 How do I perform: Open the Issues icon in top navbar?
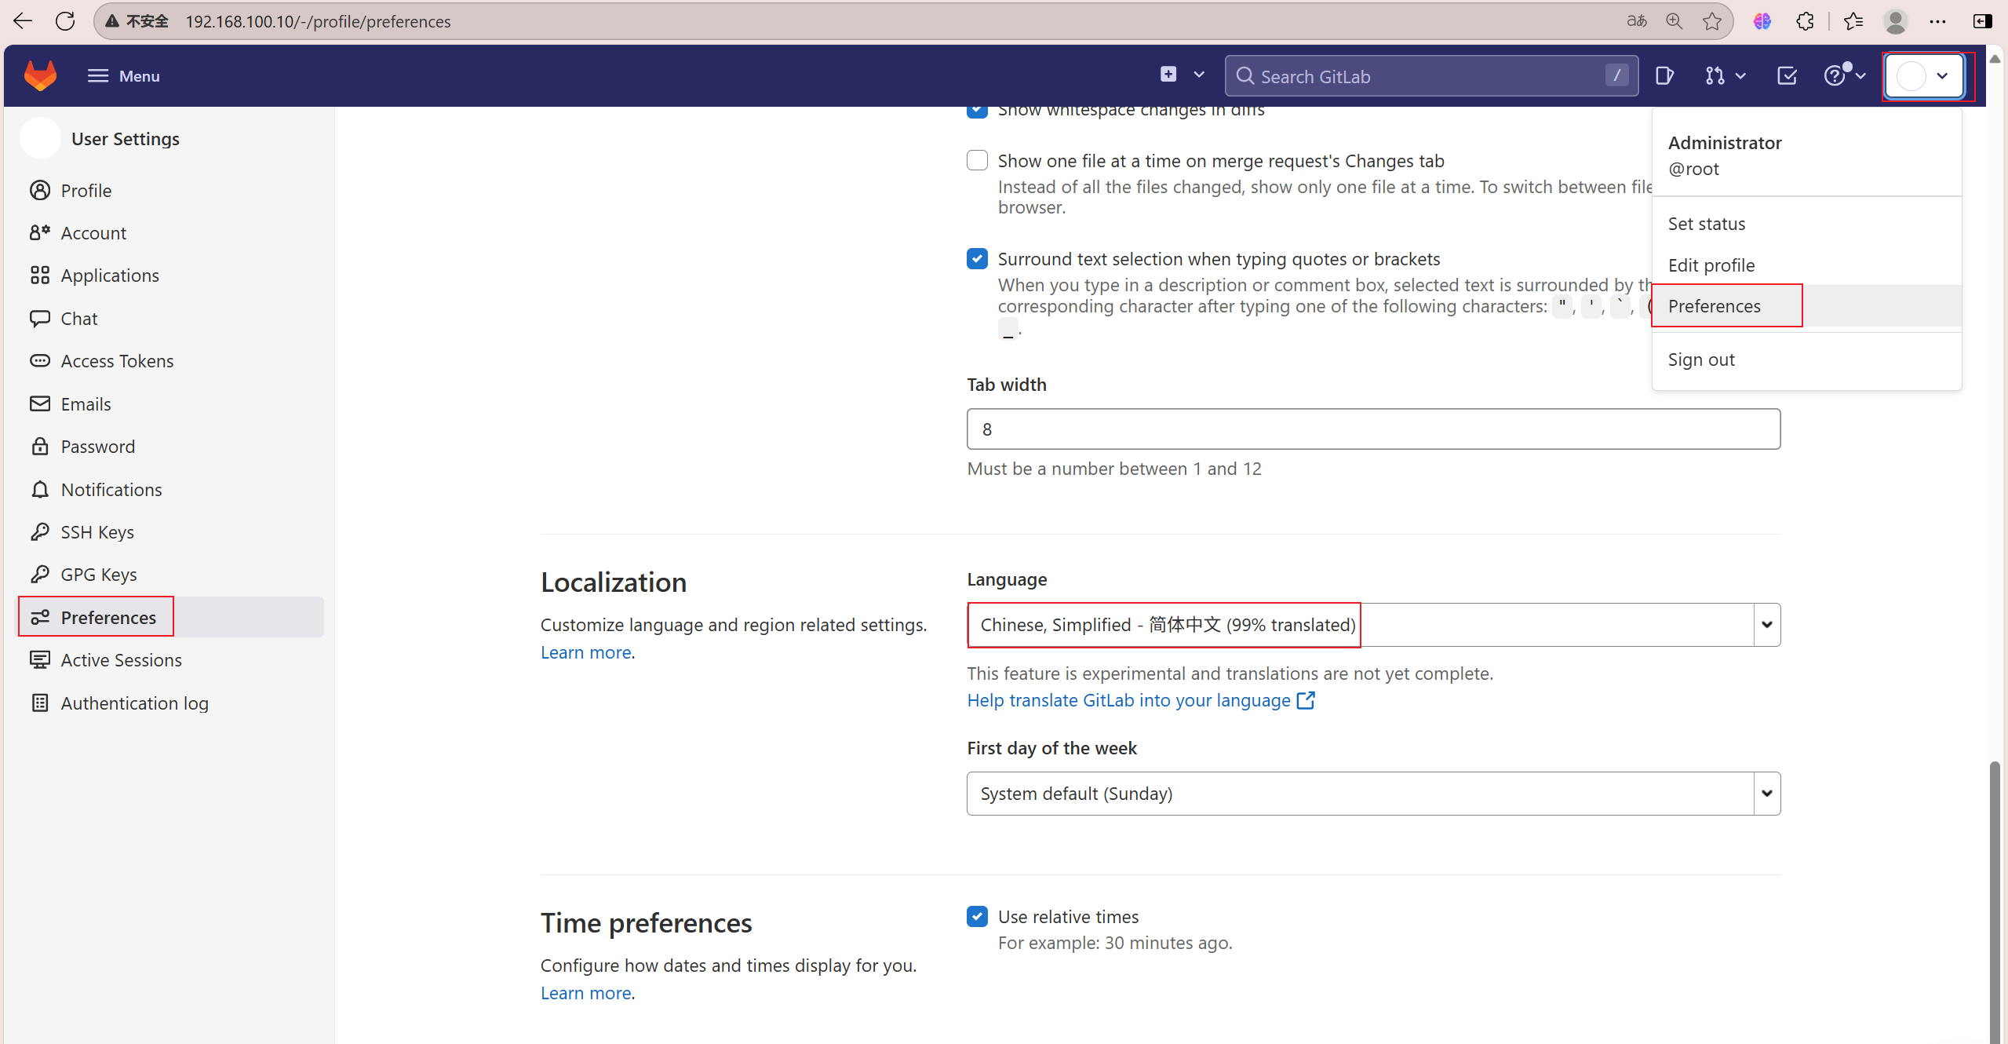(x=1664, y=76)
